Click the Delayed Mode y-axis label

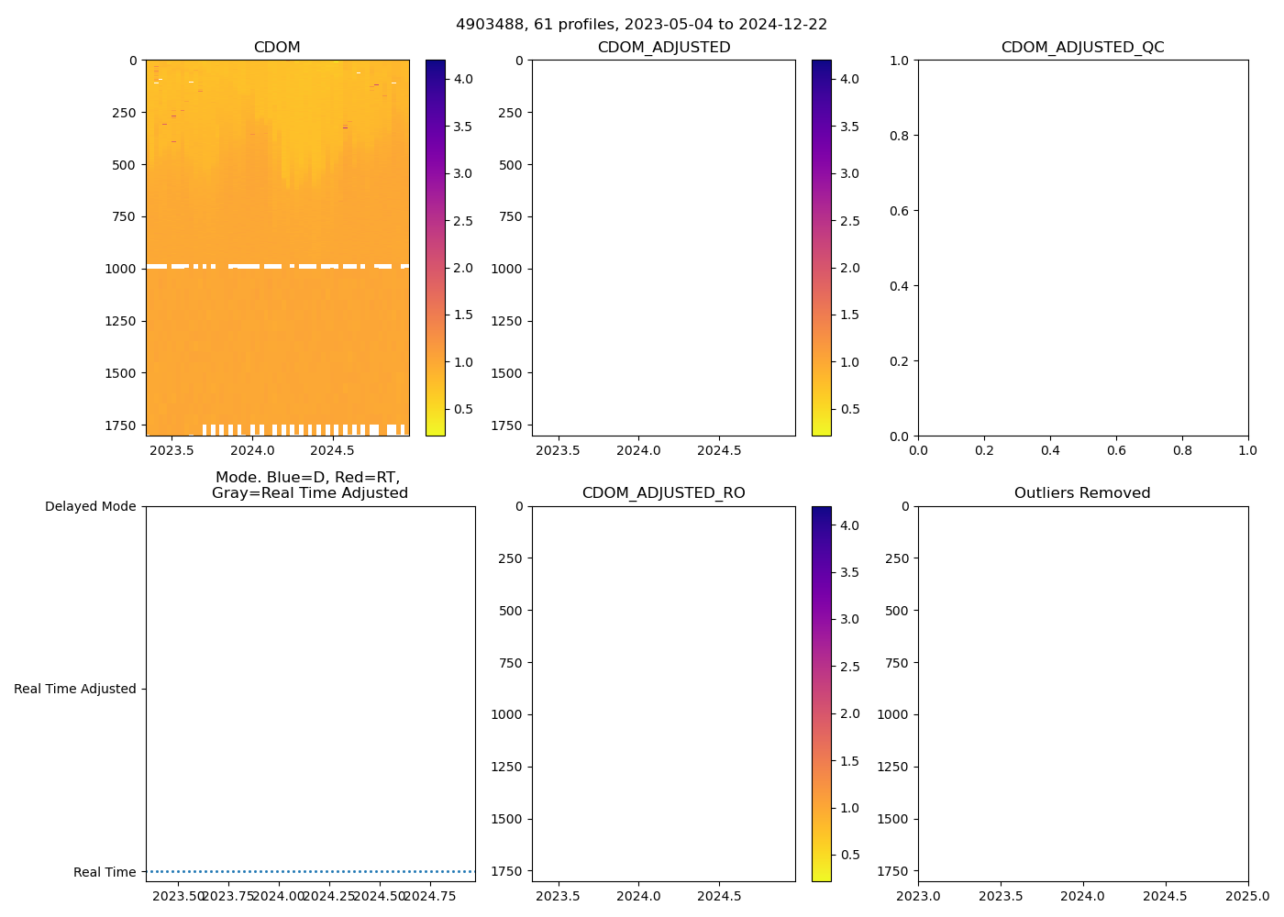tap(90, 507)
